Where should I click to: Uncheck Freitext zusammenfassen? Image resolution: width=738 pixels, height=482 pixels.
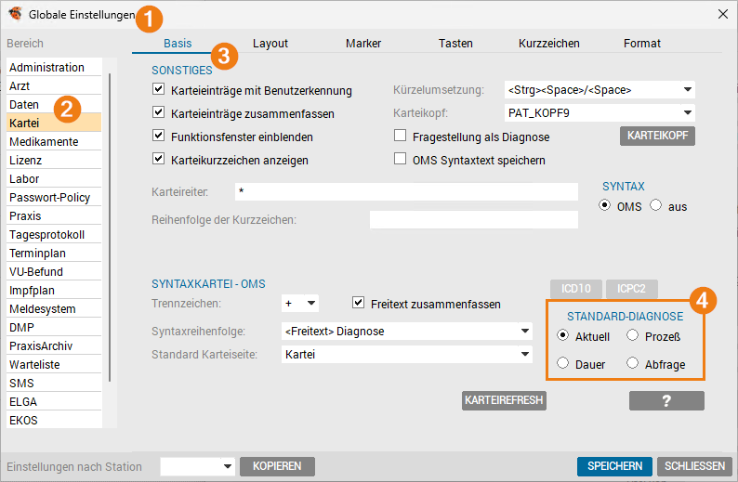360,304
